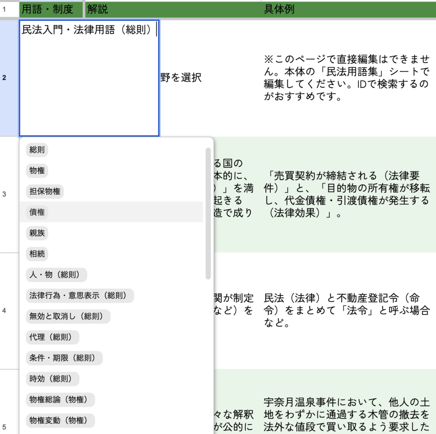Select 代理(総則) in dropdown list
The width and height of the screenshot is (436, 434).
click(x=52, y=337)
